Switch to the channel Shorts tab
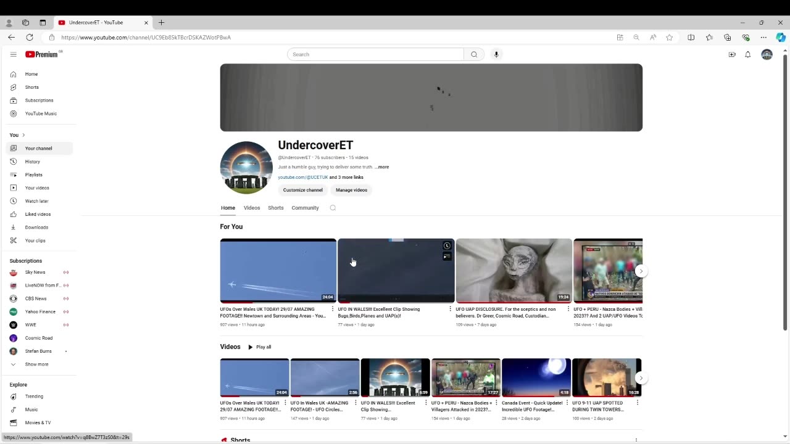Screen dimensions: 790x444 point(276,208)
